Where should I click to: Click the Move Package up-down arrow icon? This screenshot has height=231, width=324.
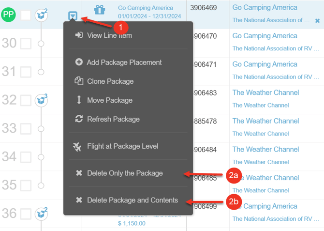[79, 100]
